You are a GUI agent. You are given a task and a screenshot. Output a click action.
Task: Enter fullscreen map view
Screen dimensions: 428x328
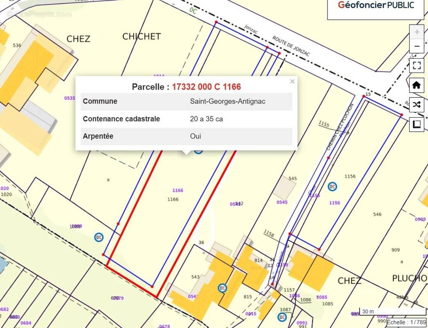(x=417, y=66)
